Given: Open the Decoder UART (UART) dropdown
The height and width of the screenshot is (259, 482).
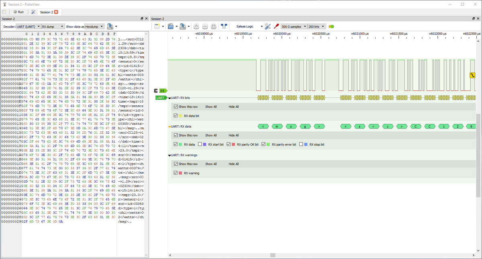Looking at the screenshot, I should (28, 26).
